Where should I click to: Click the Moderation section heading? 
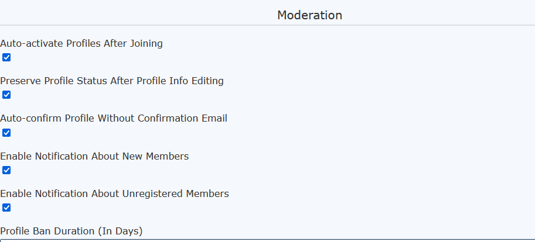coord(309,15)
